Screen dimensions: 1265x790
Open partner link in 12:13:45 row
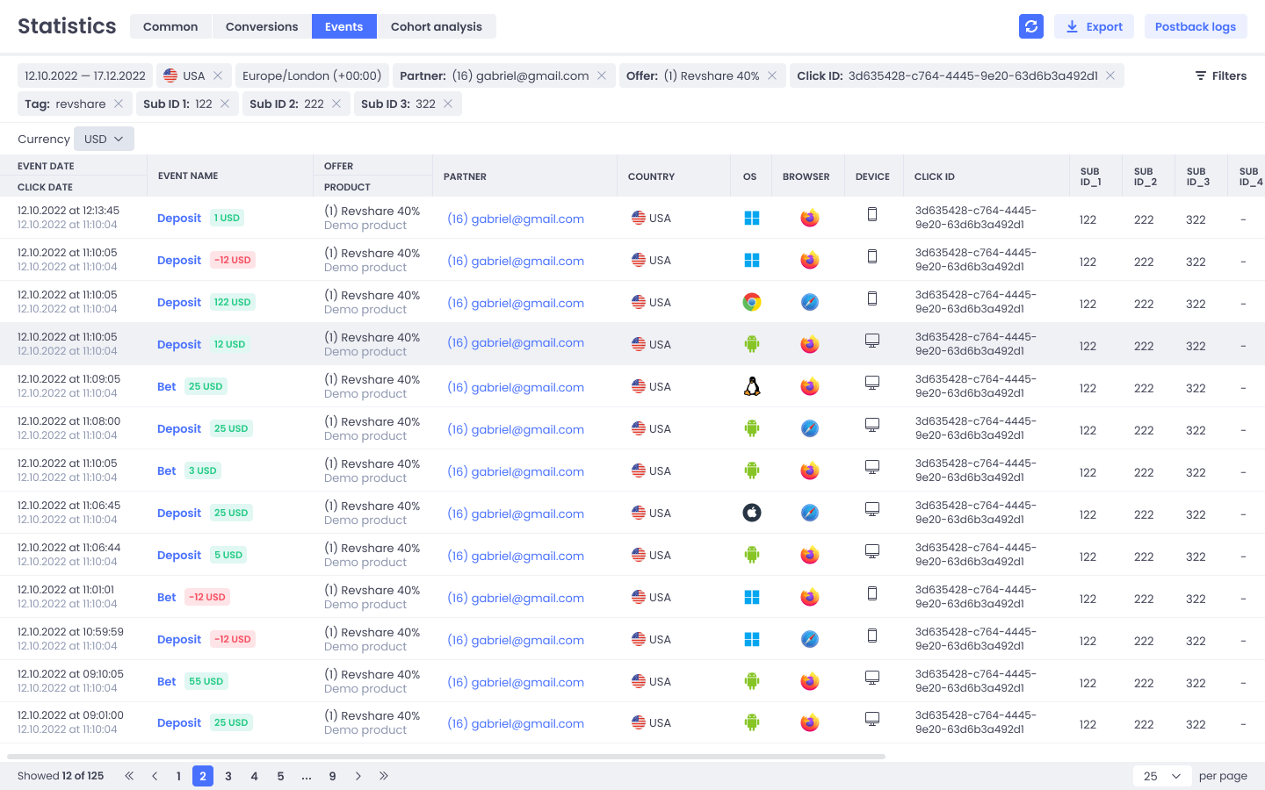coord(516,219)
